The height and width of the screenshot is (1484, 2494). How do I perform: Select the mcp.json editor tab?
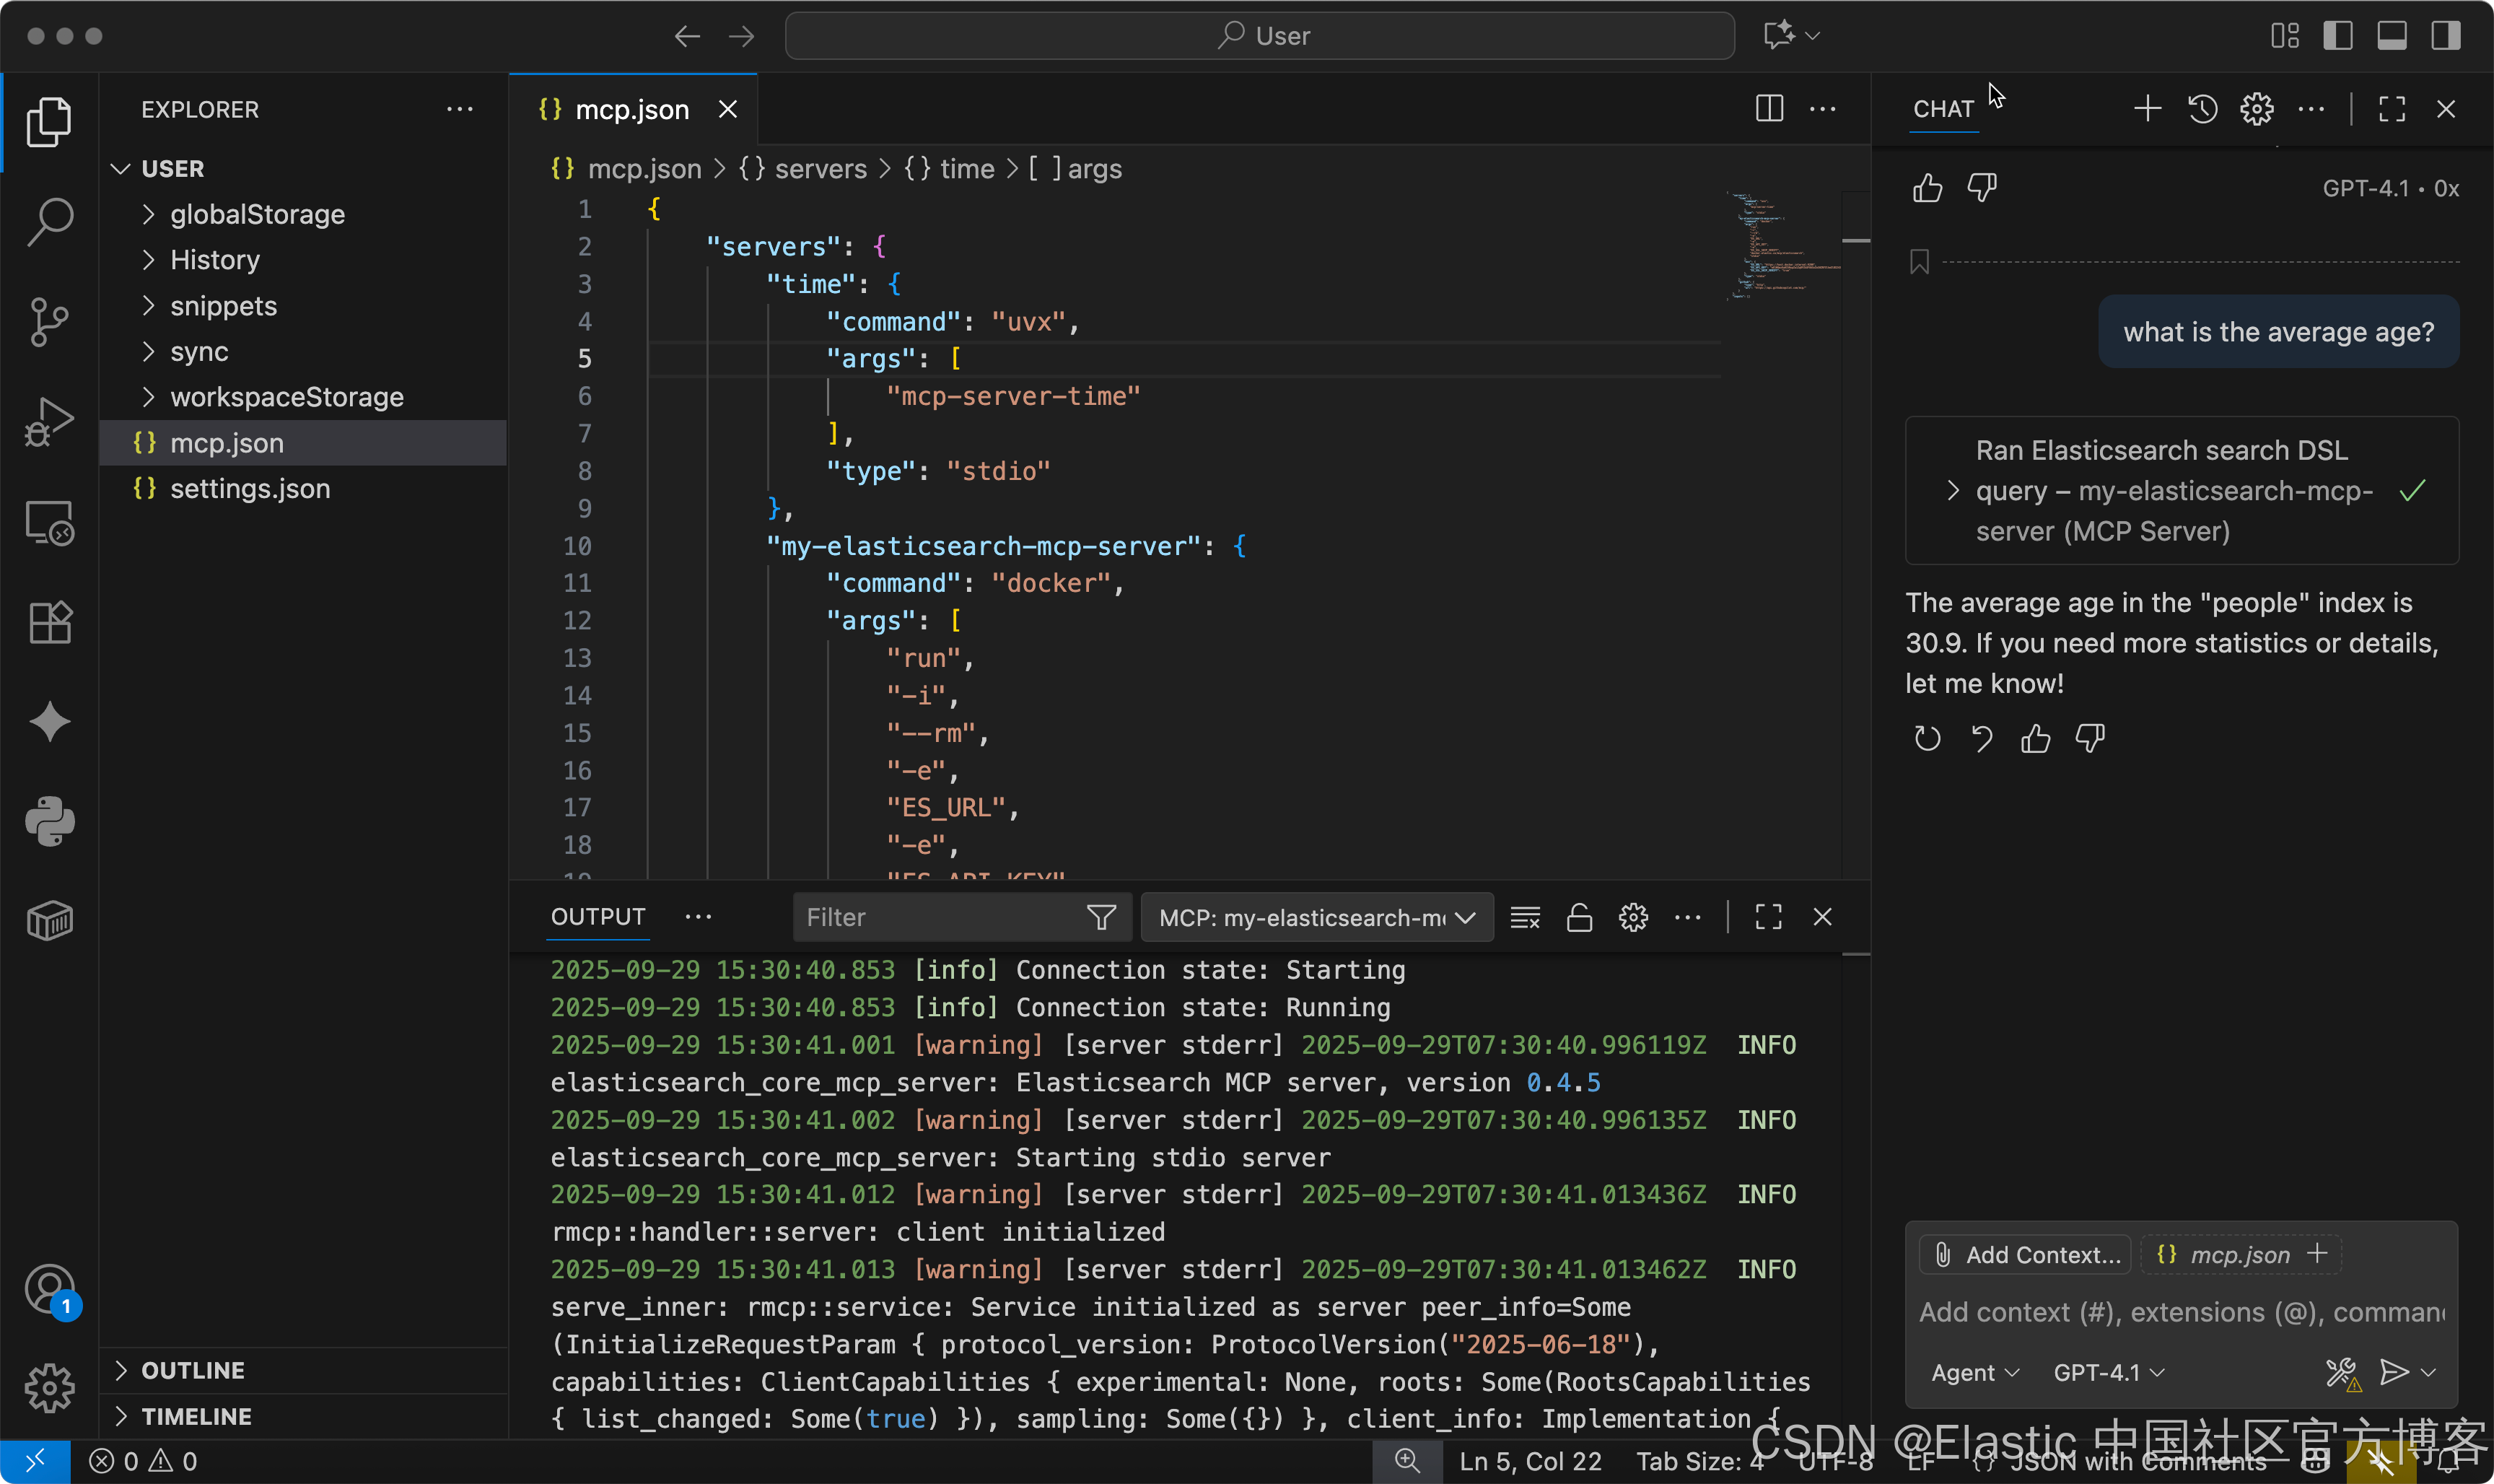631,109
